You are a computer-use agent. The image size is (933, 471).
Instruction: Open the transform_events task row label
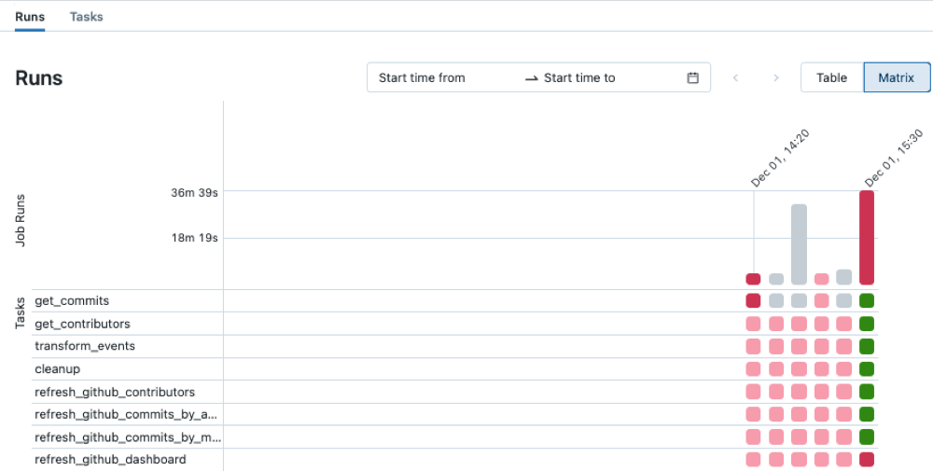pos(85,346)
